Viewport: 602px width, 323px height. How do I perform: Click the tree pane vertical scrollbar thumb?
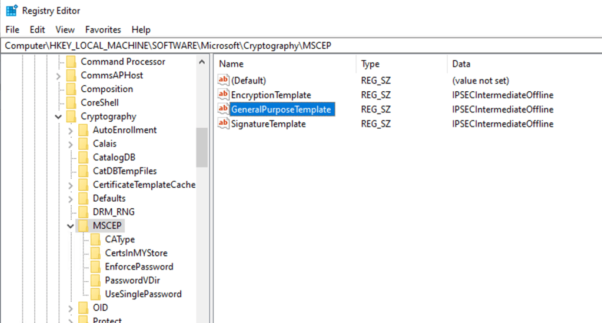click(202, 147)
